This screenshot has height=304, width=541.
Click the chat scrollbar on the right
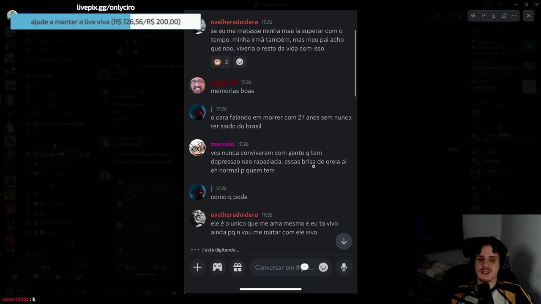tap(355, 63)
